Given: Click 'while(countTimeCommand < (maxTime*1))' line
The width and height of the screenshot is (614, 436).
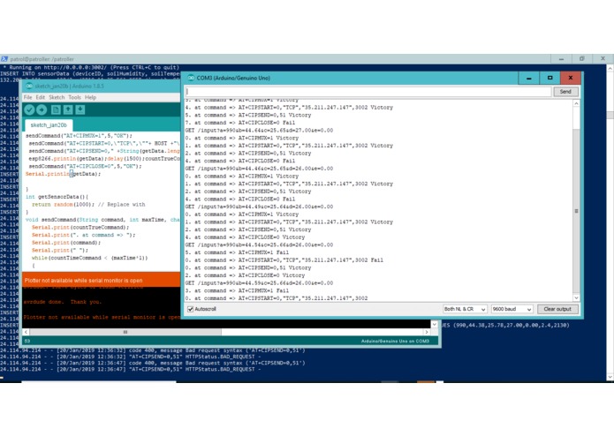Looking at the screenshot, I should pos(90,258).
